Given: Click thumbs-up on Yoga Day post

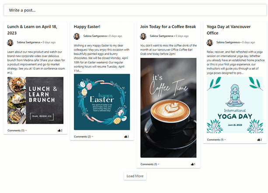Looking at the screenshot, I should coord(258,139).
